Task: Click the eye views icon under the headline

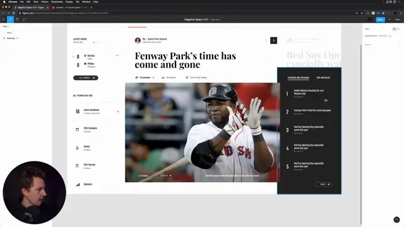Action: click(x=163, y=78)
